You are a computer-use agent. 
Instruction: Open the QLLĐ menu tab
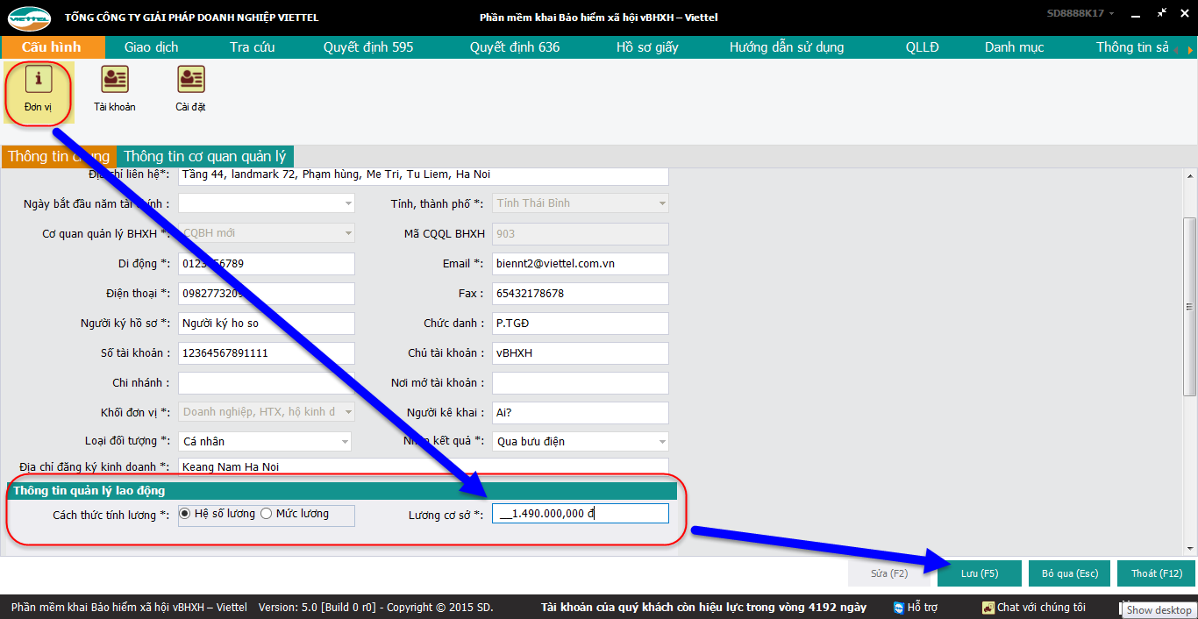coord(923,47)
